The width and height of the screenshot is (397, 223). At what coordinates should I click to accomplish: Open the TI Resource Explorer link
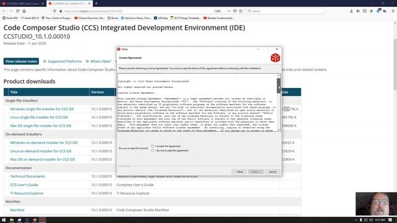(x=27, y=193)
